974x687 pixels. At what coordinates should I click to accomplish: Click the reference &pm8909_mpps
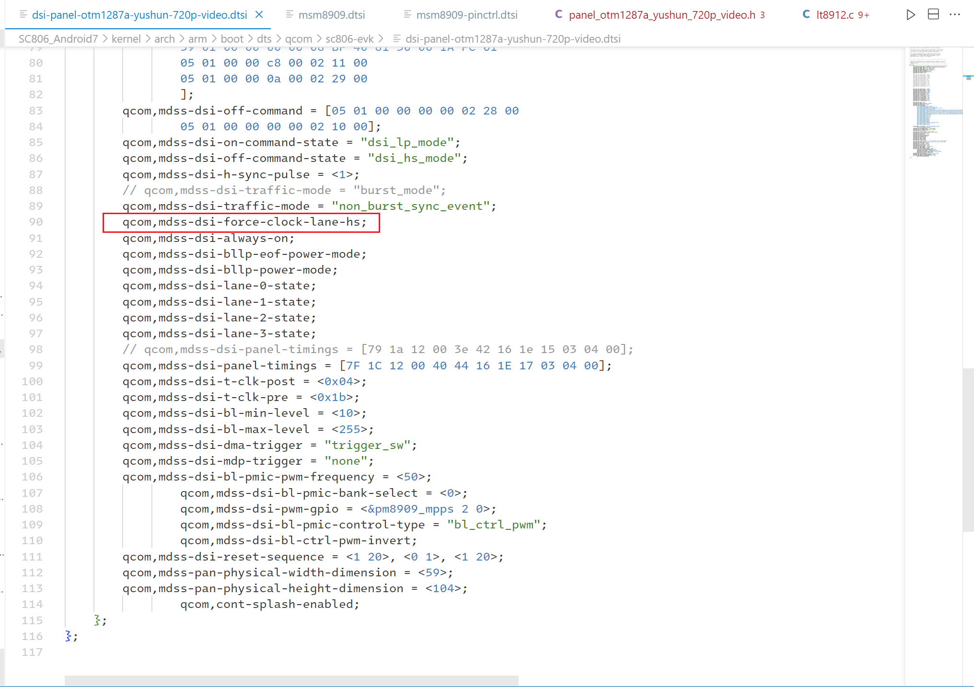(x=410, y=509)
